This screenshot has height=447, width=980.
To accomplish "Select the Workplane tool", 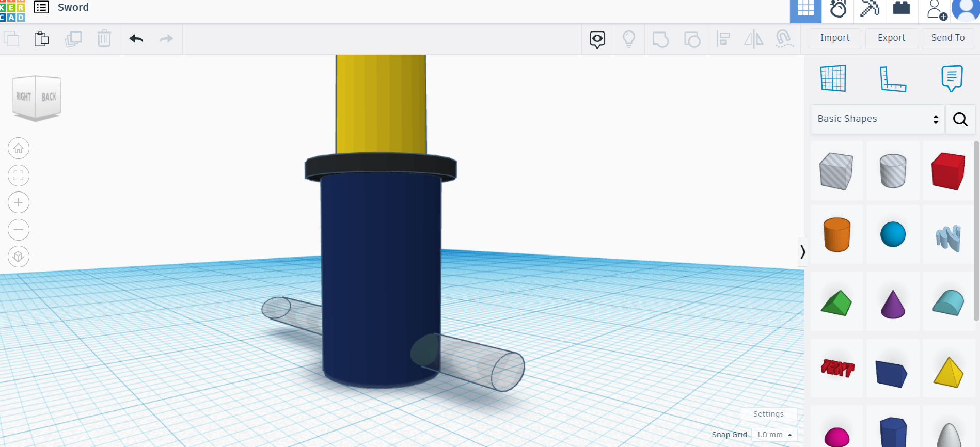I will (x=833, y=78).
